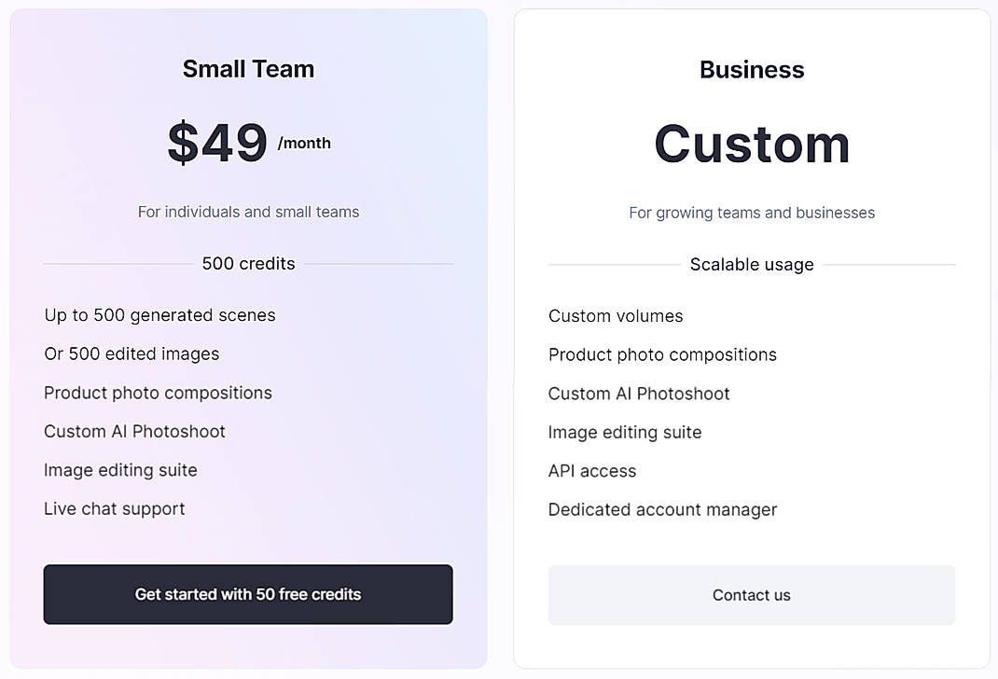Click the 'API access' feature item
The height and width of the screenshot is (679, 998).
[592, 471]
